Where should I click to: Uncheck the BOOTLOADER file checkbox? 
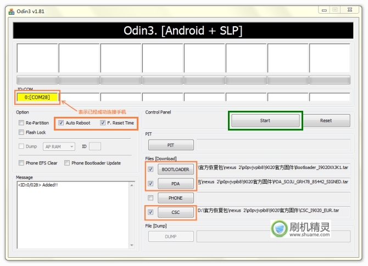point(150,169)
